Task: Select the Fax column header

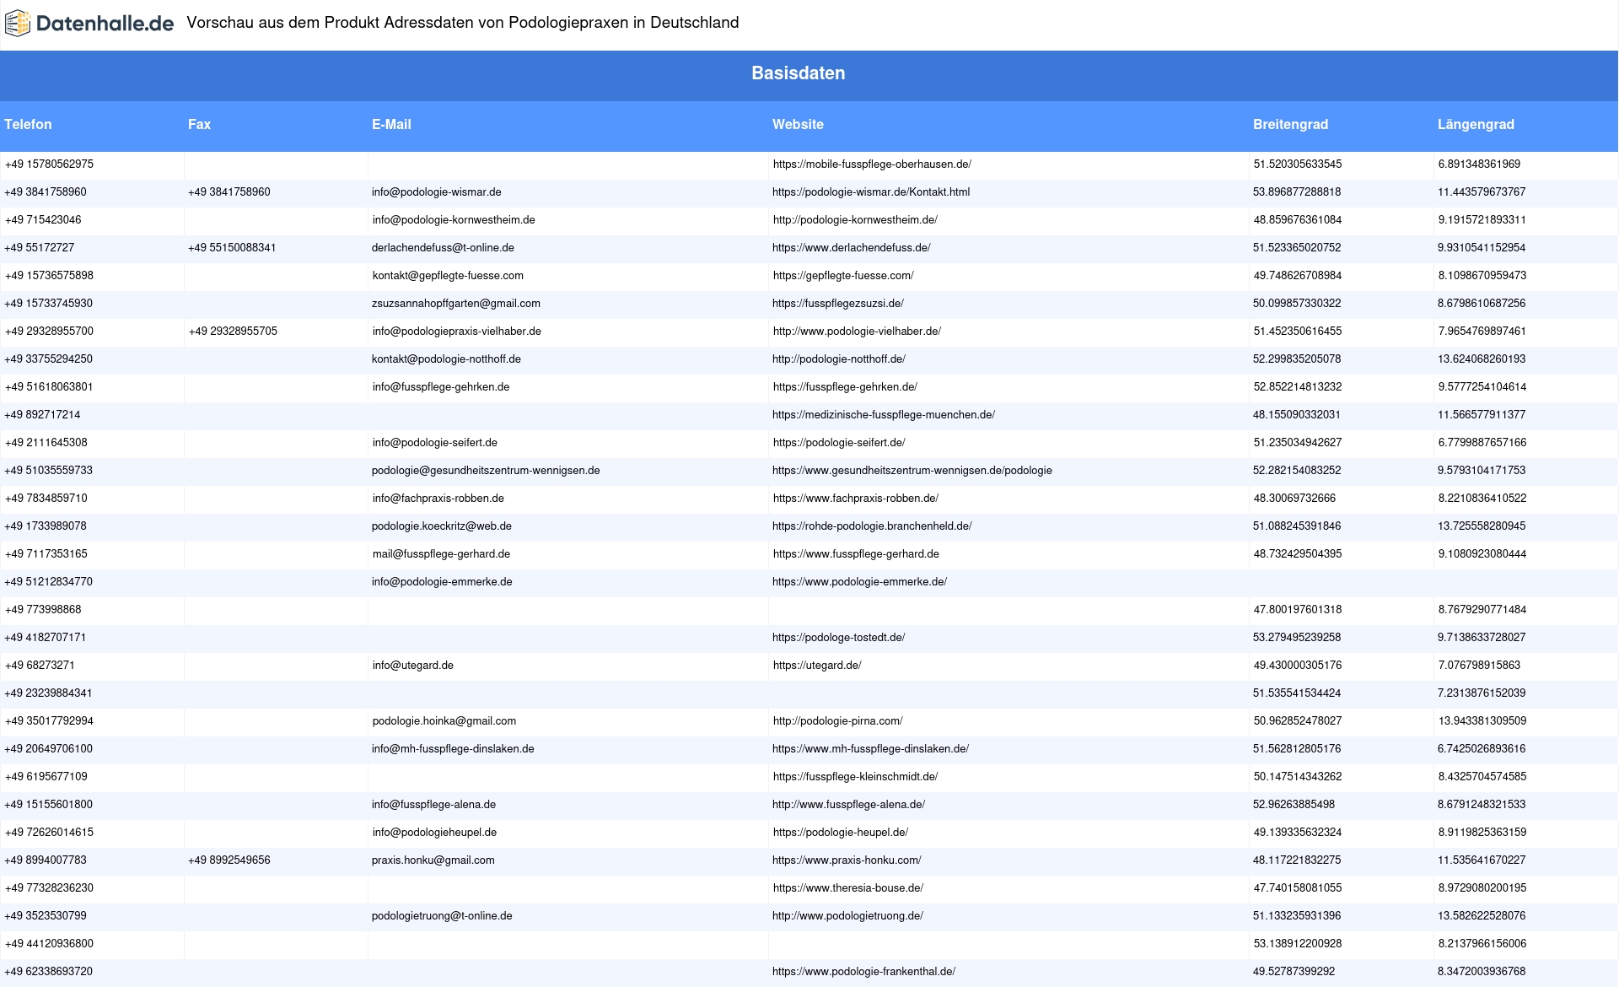Action: [199, 124]
